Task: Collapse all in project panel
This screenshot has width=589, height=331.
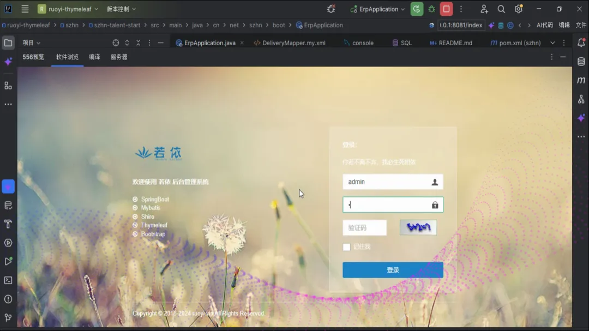Action: (x=138, y=43)
